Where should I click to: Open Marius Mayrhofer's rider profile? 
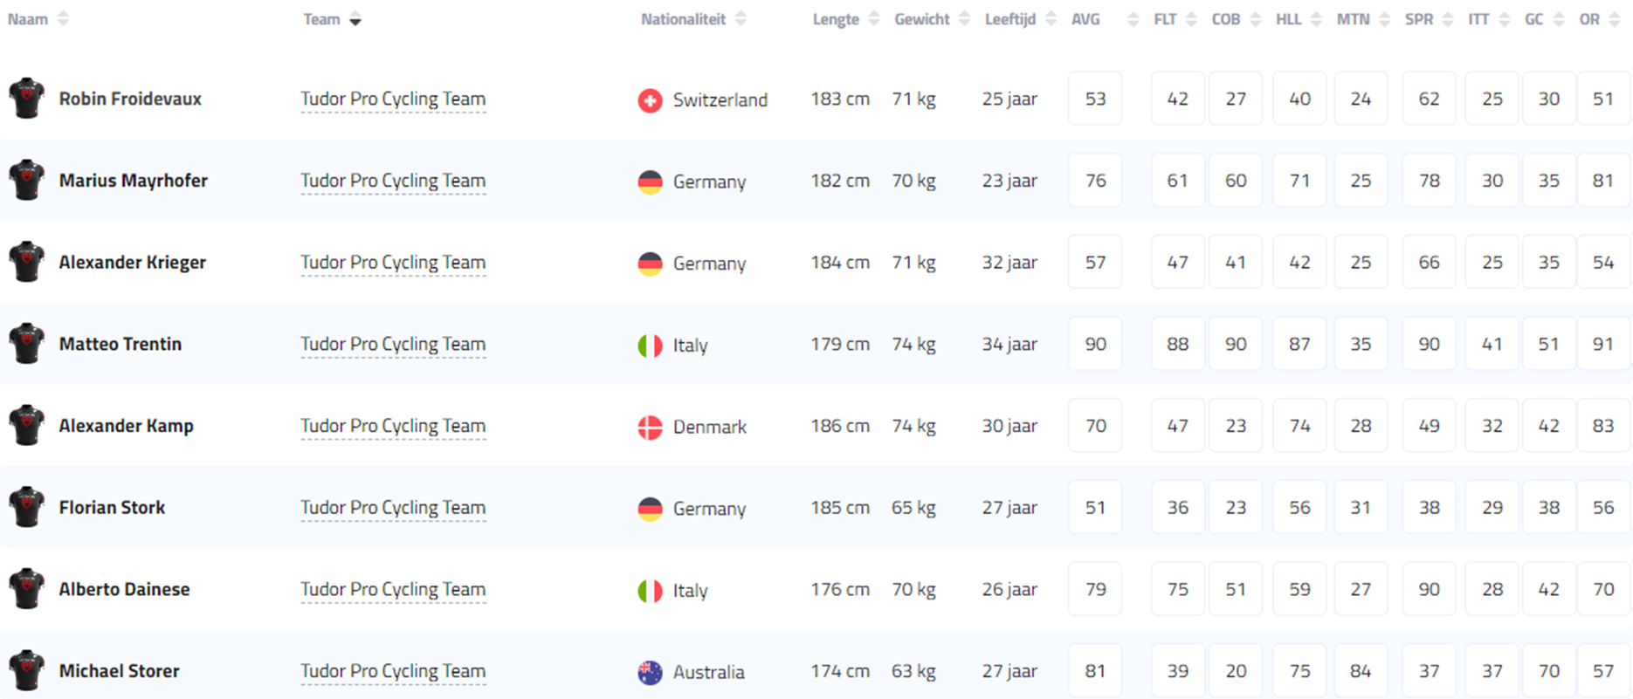coord(133,181)
